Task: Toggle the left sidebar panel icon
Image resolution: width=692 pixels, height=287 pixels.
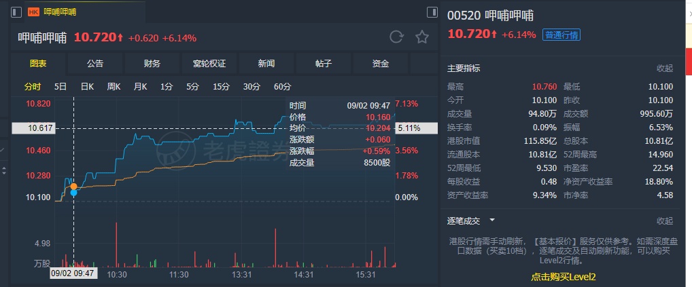Action: 16,12
